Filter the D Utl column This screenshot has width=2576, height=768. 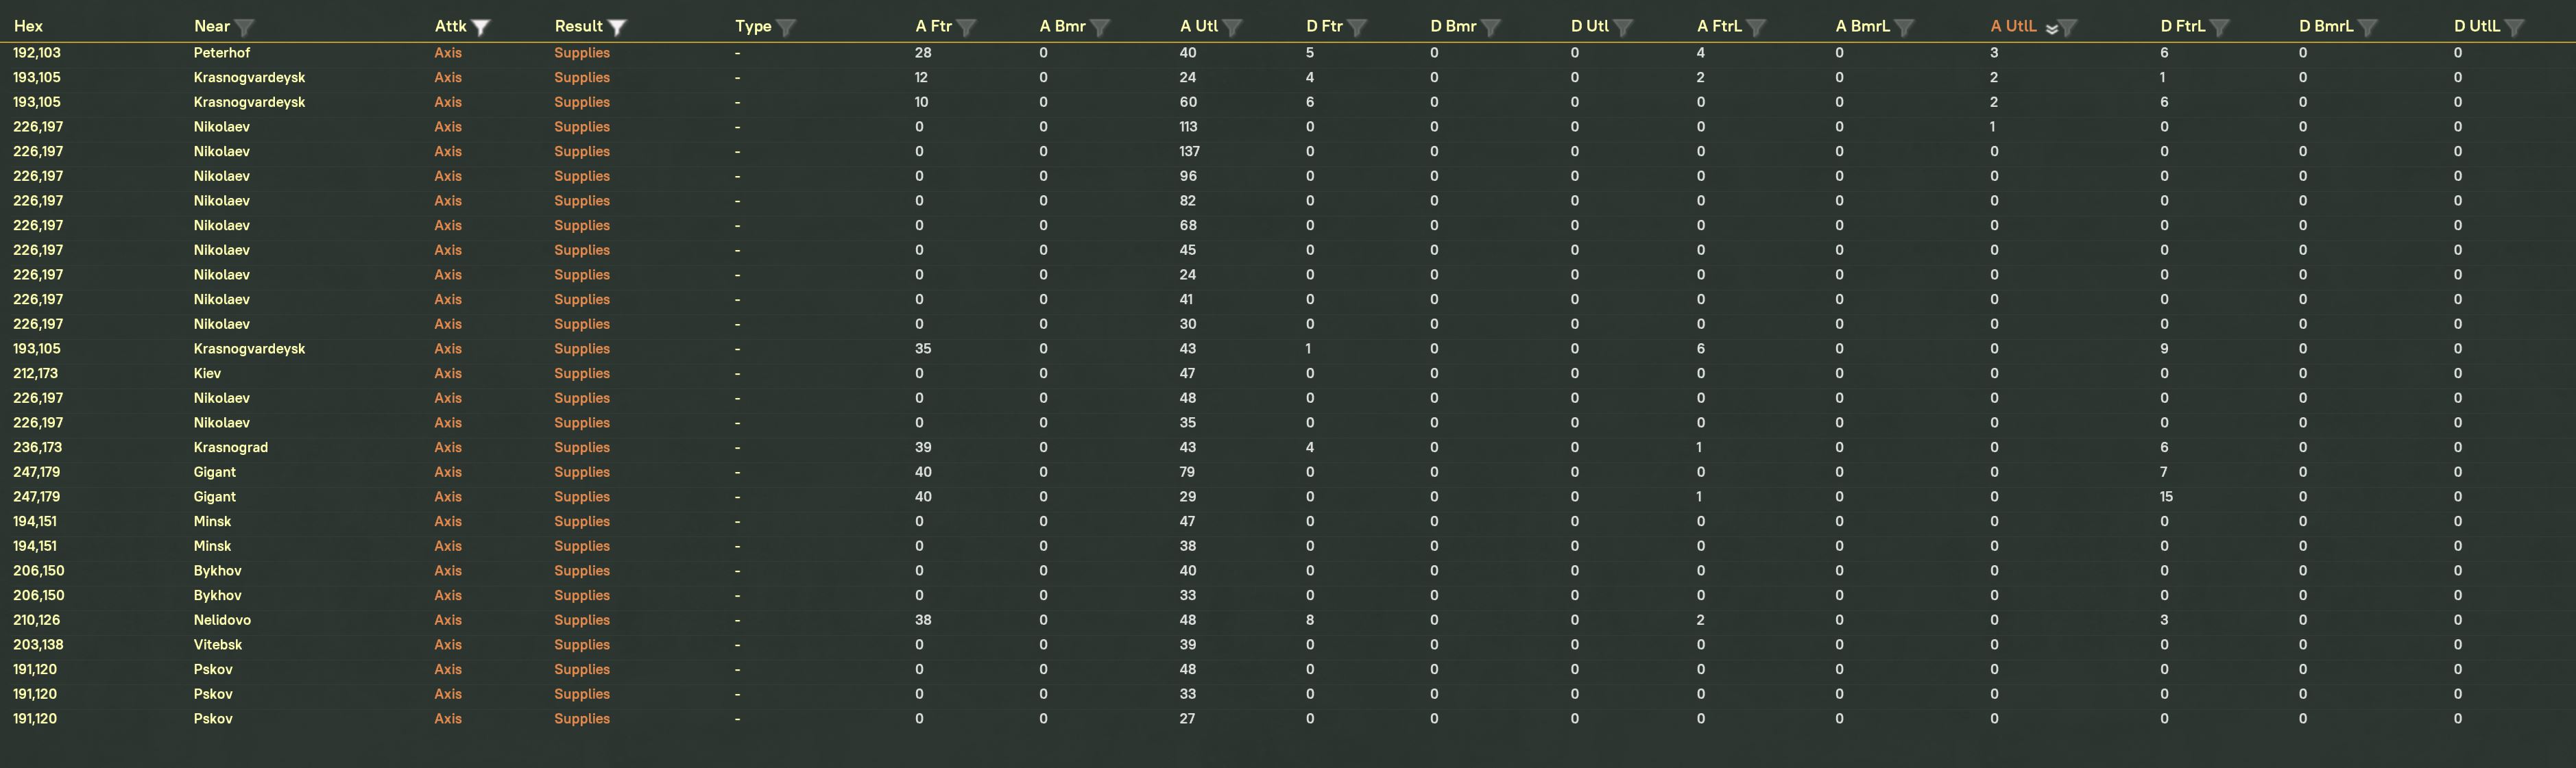click(1623, 27)
